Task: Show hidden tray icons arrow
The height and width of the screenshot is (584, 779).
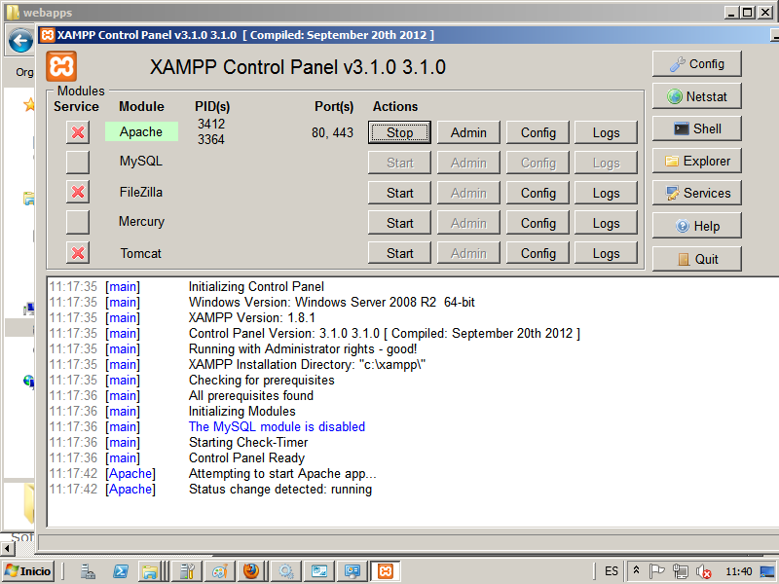Action: tap(636, 570)
